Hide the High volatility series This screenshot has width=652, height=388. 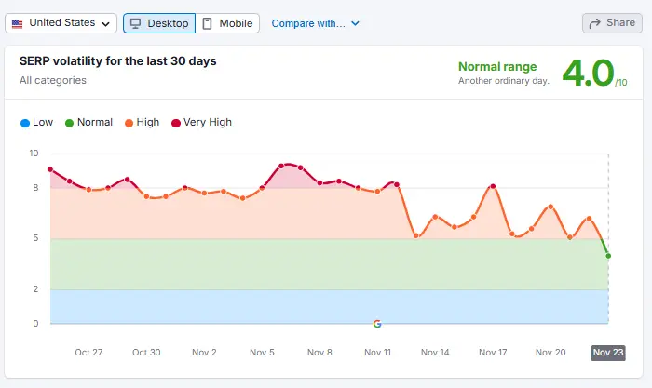click(x=143, y=122)
